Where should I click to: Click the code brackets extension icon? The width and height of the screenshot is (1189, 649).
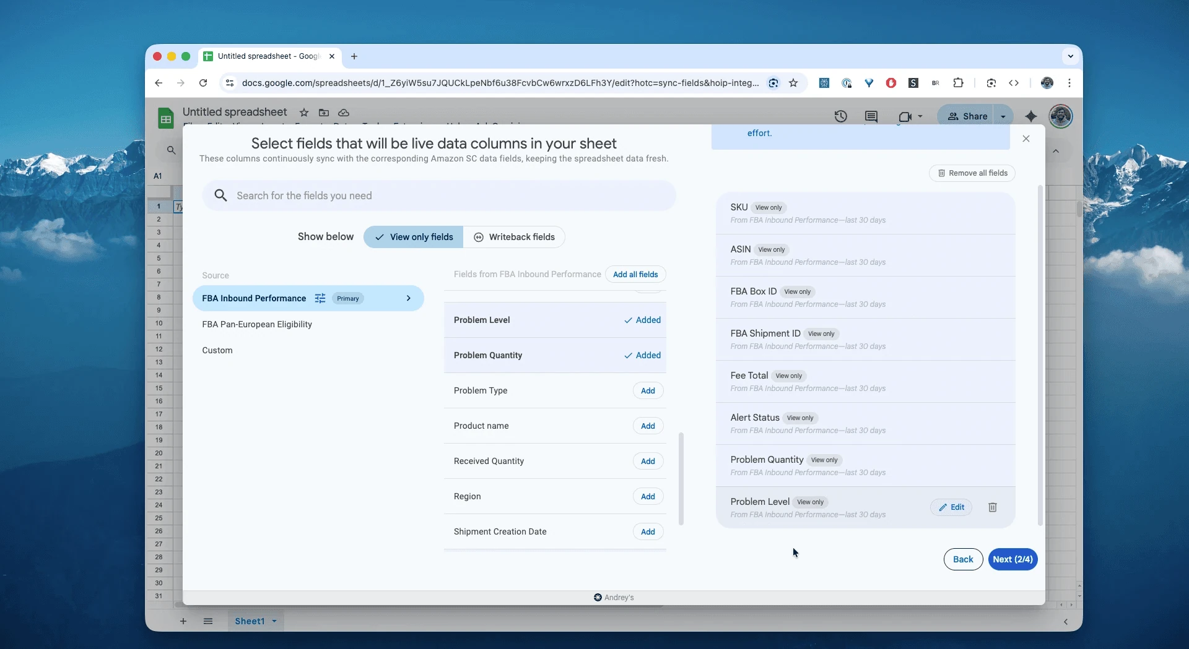(1014, 83)
